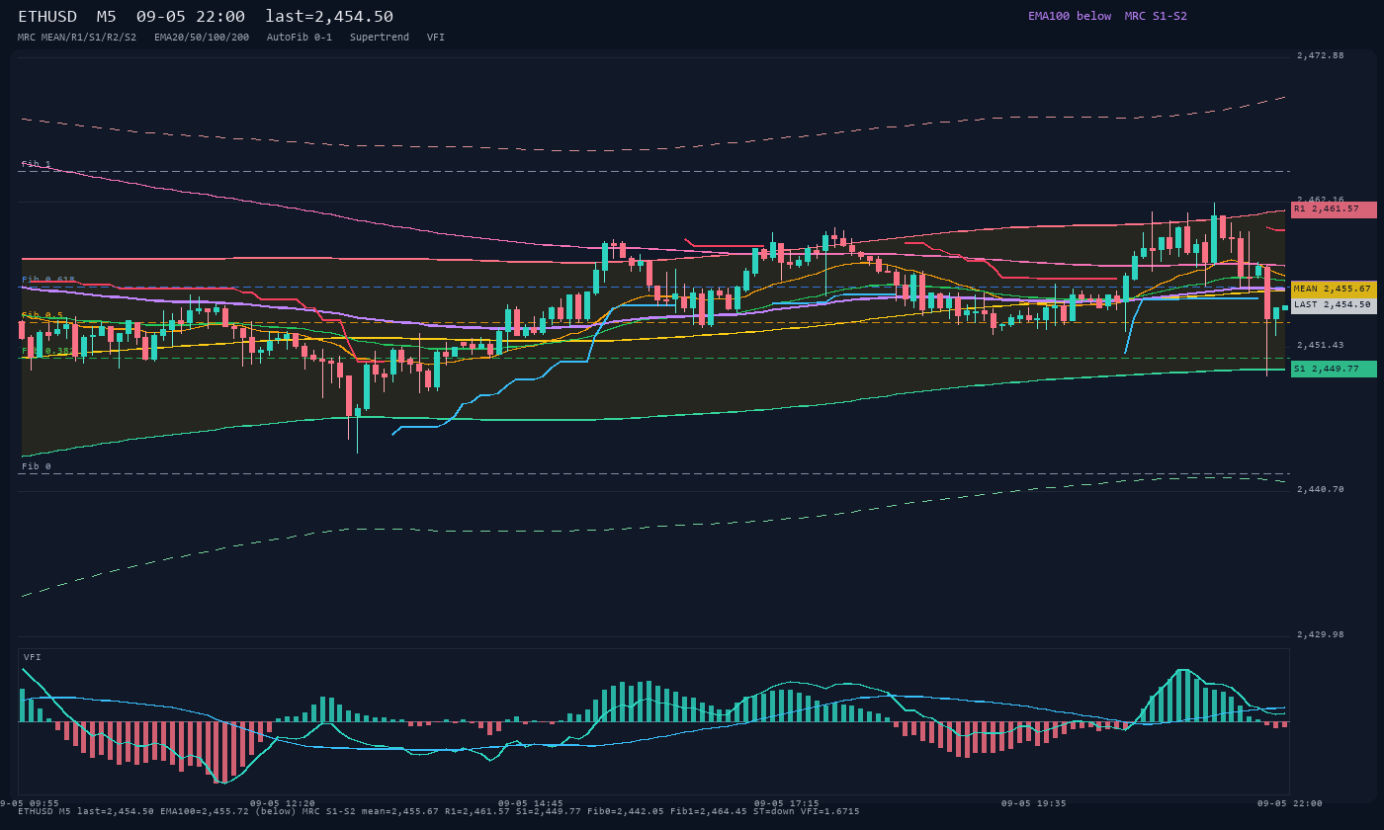Click the 2,429.98 price axis label
Screen dimensions: 1384x830
pyautogui.click(x=1321, y=634)
